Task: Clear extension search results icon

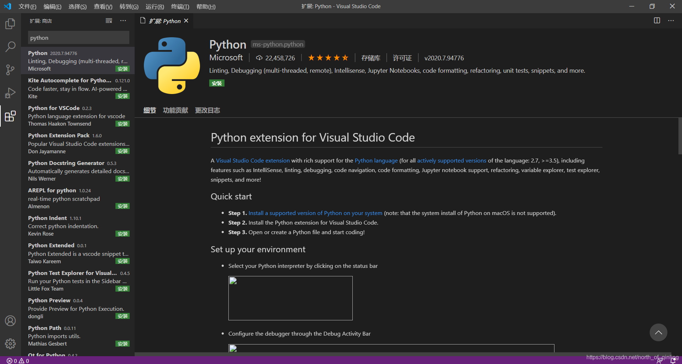Action: pyautogui.click(x=109, y=21)
